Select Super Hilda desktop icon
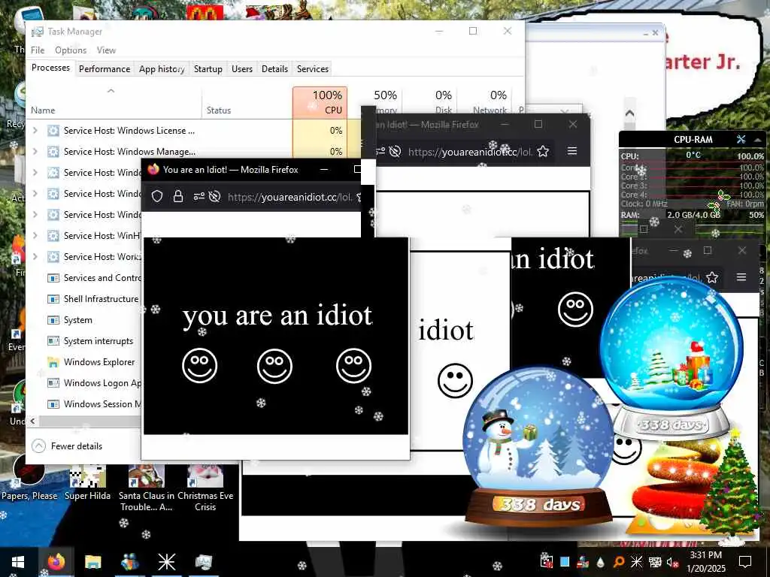 (x=87, y=482)
